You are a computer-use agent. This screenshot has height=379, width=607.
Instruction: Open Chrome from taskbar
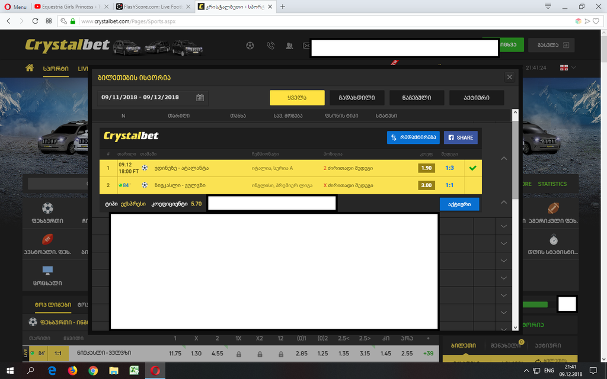coord(93,371)
